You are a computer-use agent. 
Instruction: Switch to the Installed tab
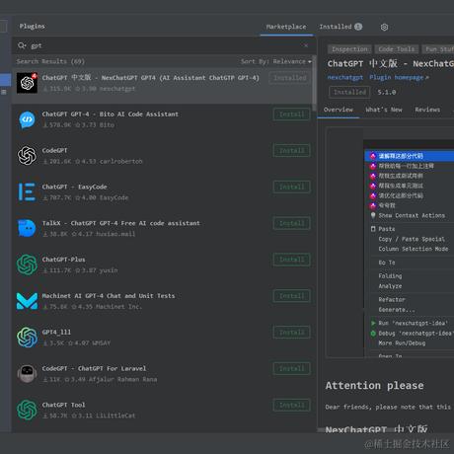click(x=340, y=27)
